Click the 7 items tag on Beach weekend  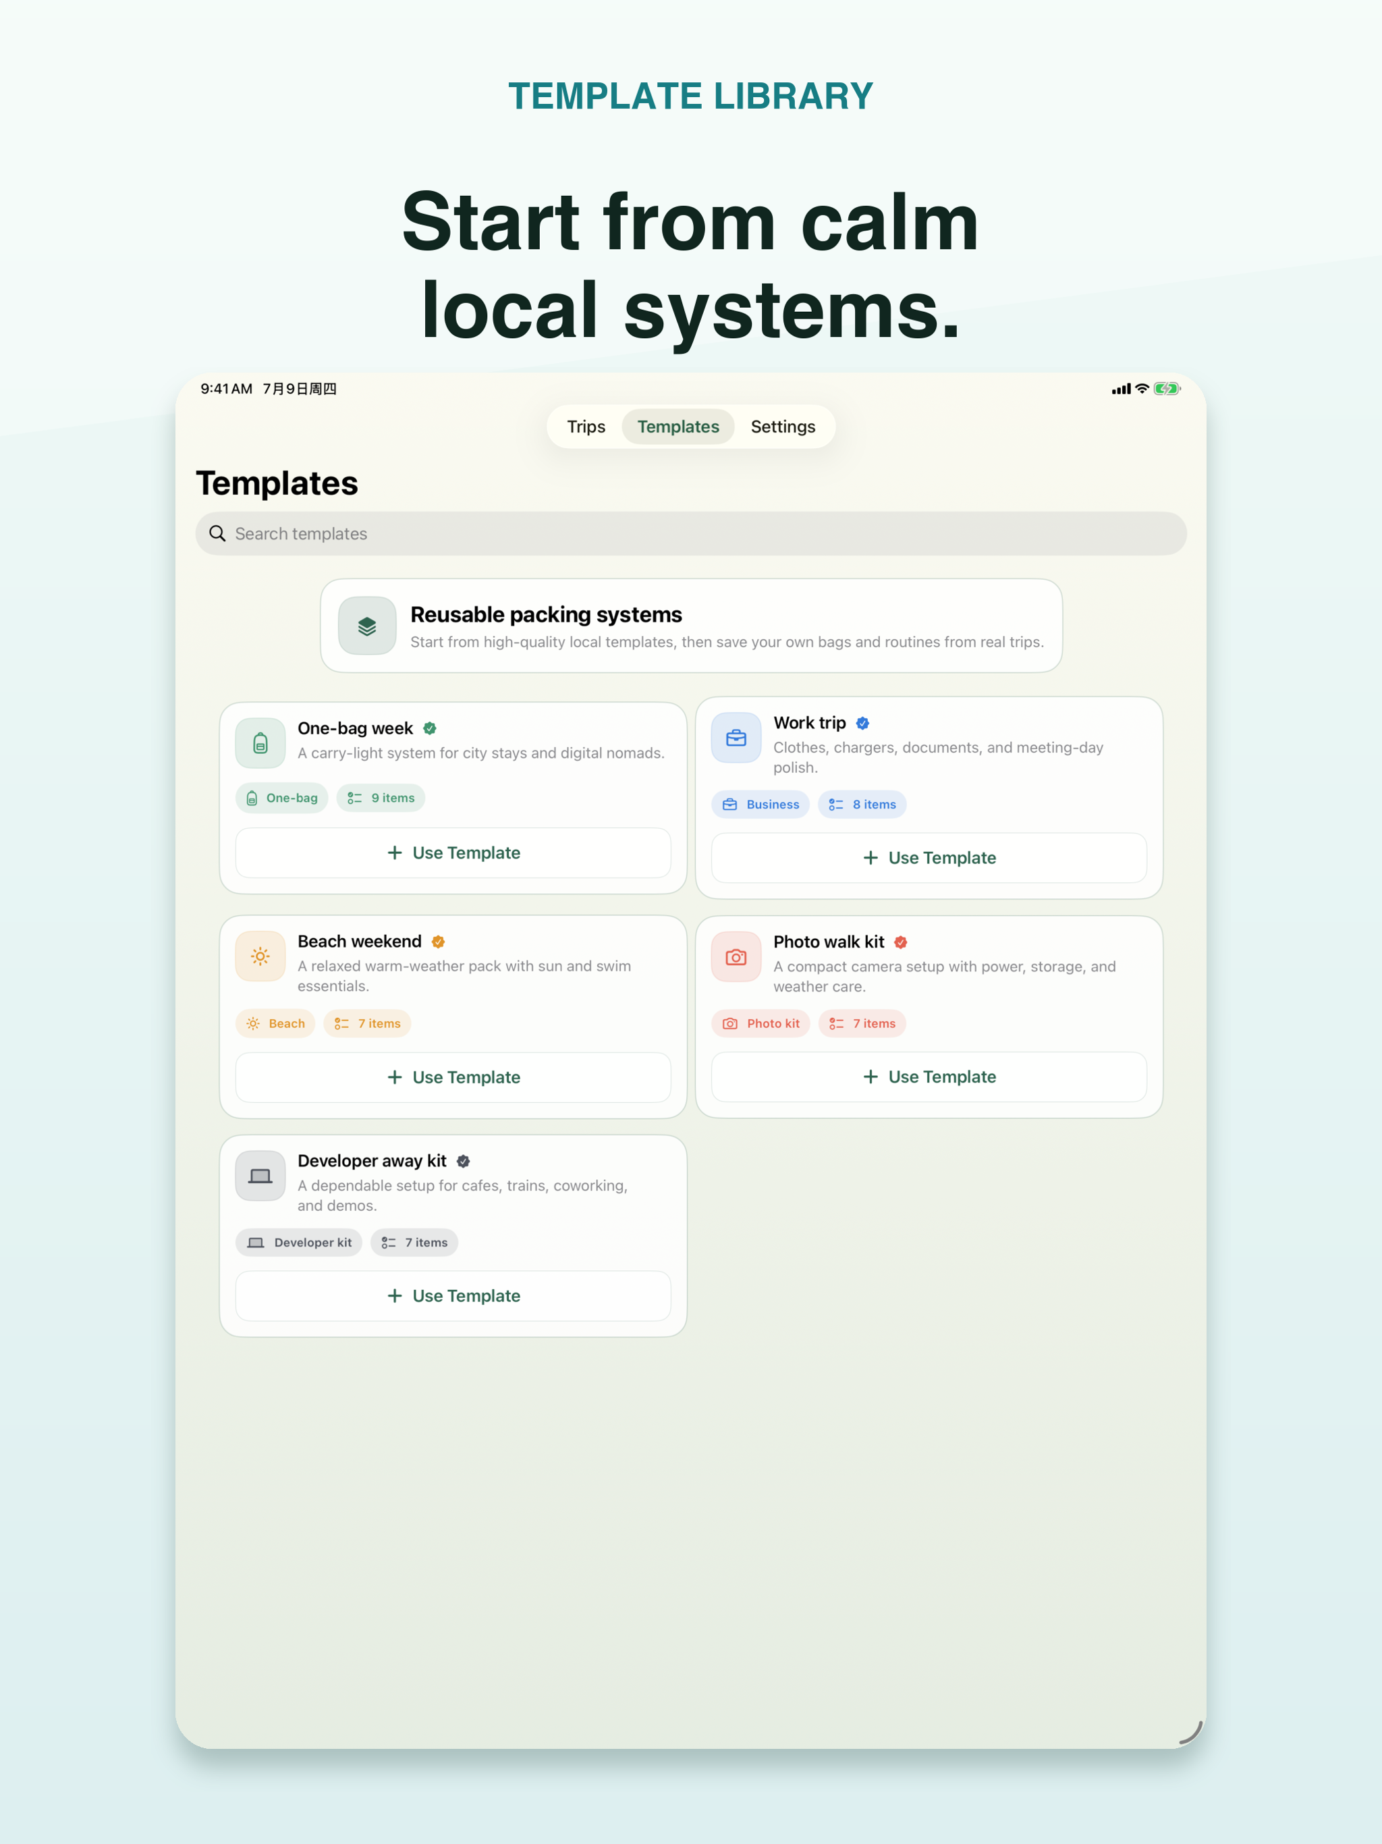coord(366,1024)
